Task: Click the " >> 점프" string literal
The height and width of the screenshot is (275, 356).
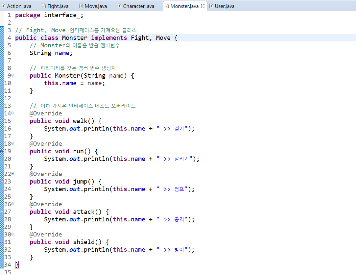Action: tap(172, 189)
